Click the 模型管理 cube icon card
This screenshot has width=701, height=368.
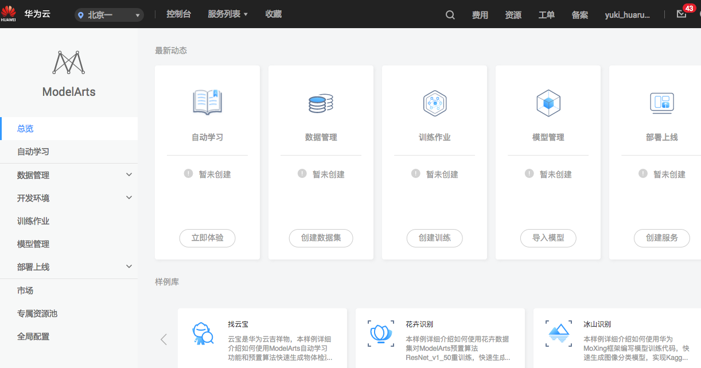pyautogui.click(x=548, y=102)
